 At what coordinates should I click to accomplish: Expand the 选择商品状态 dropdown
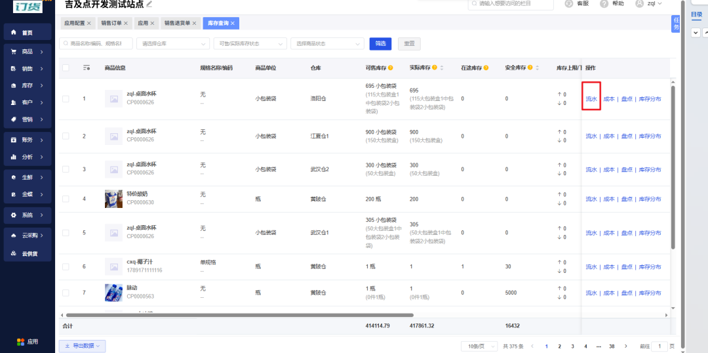tap(327, 44)
